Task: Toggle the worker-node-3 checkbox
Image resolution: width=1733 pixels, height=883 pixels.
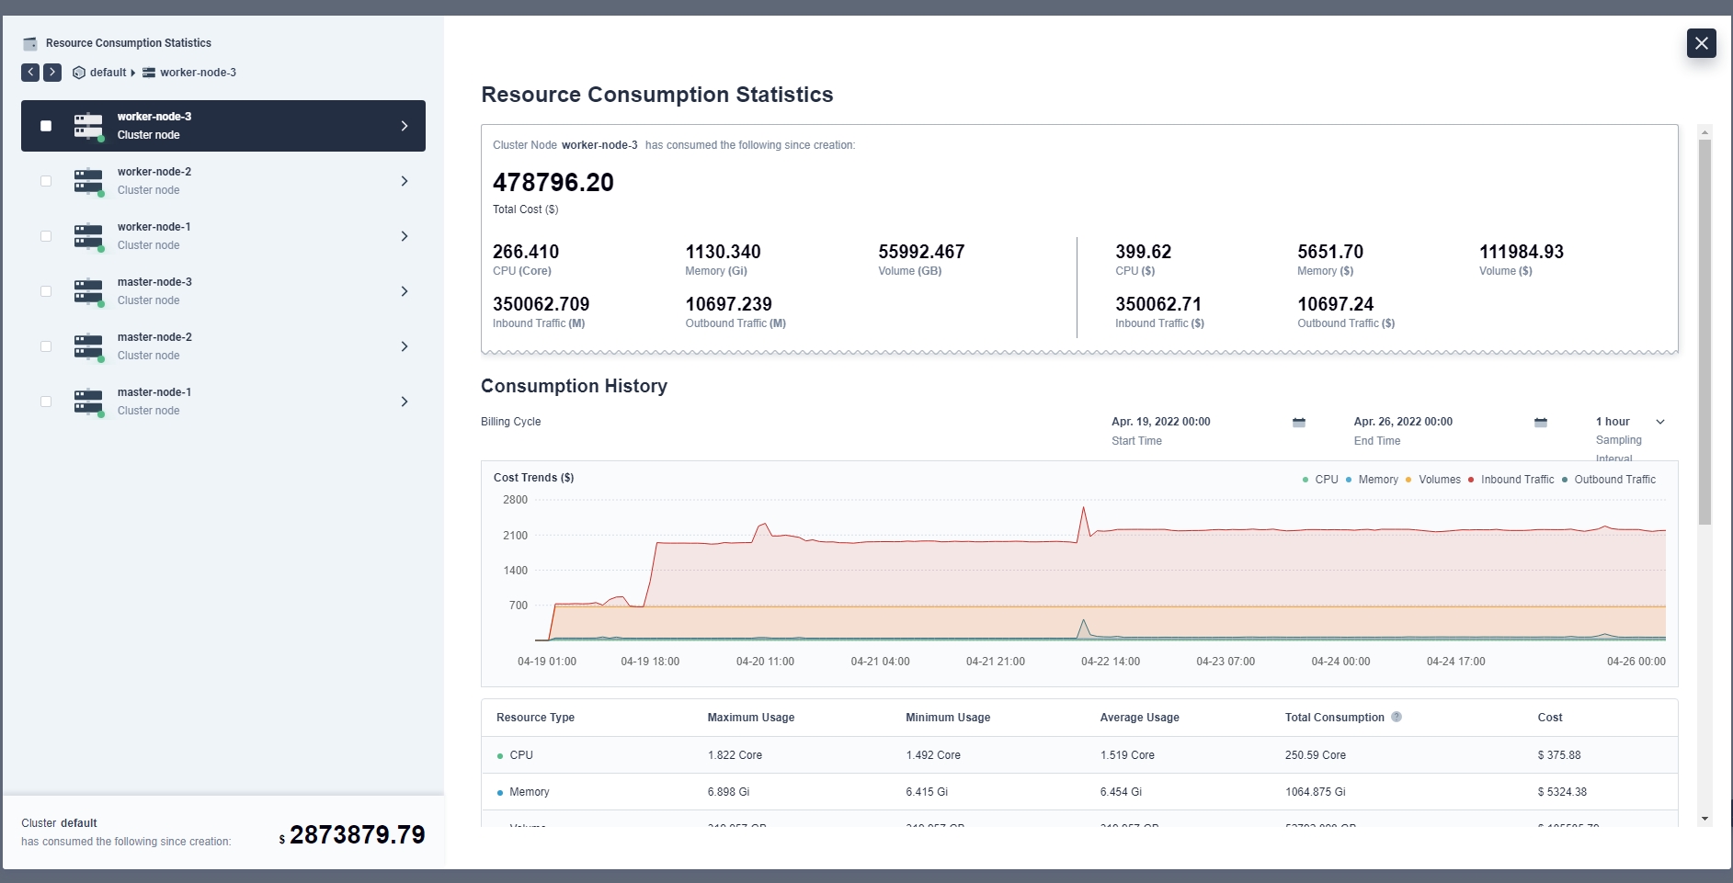Action: 46,126
